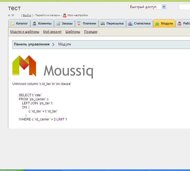
Task: Follow the Перейти в магазин link
Action: 48,15
